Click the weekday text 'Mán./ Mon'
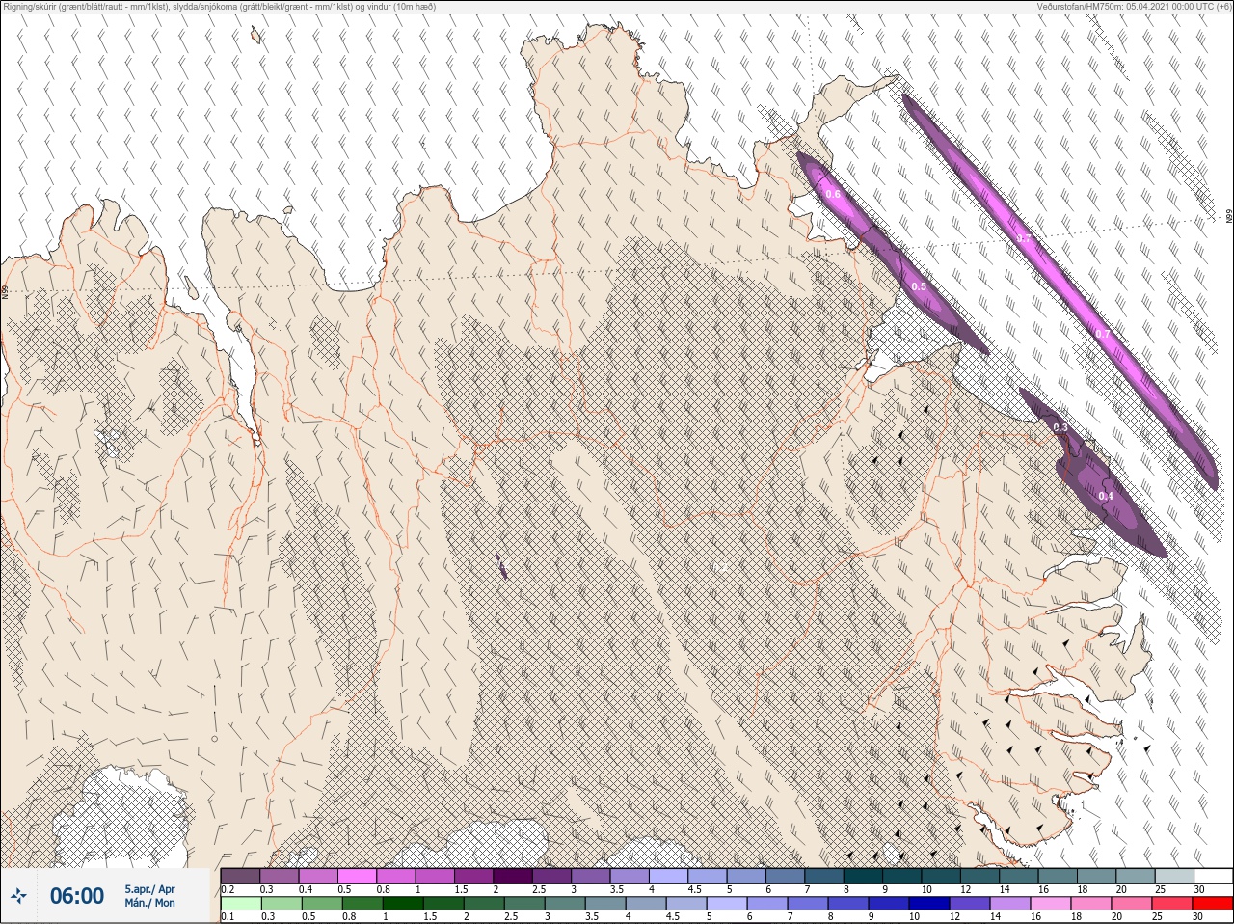The width and height of the screenshot is (1234, 924). coord(149,904)
